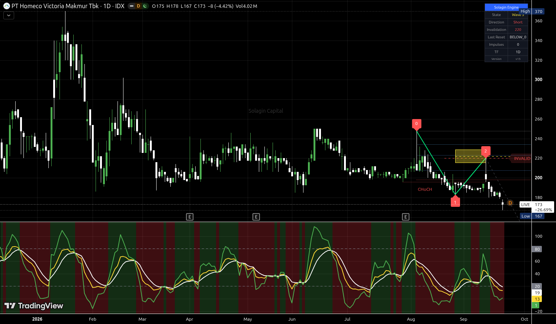Click the High 370 price label
This screenshot has width=556, height=324.
coord(532,12)
